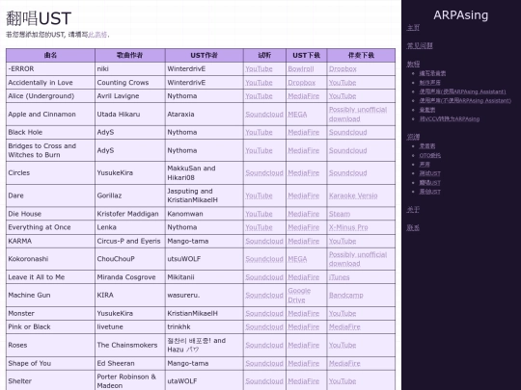Click the 翻唱UST page heading
The image size is (521, 390).
[39, 18]
